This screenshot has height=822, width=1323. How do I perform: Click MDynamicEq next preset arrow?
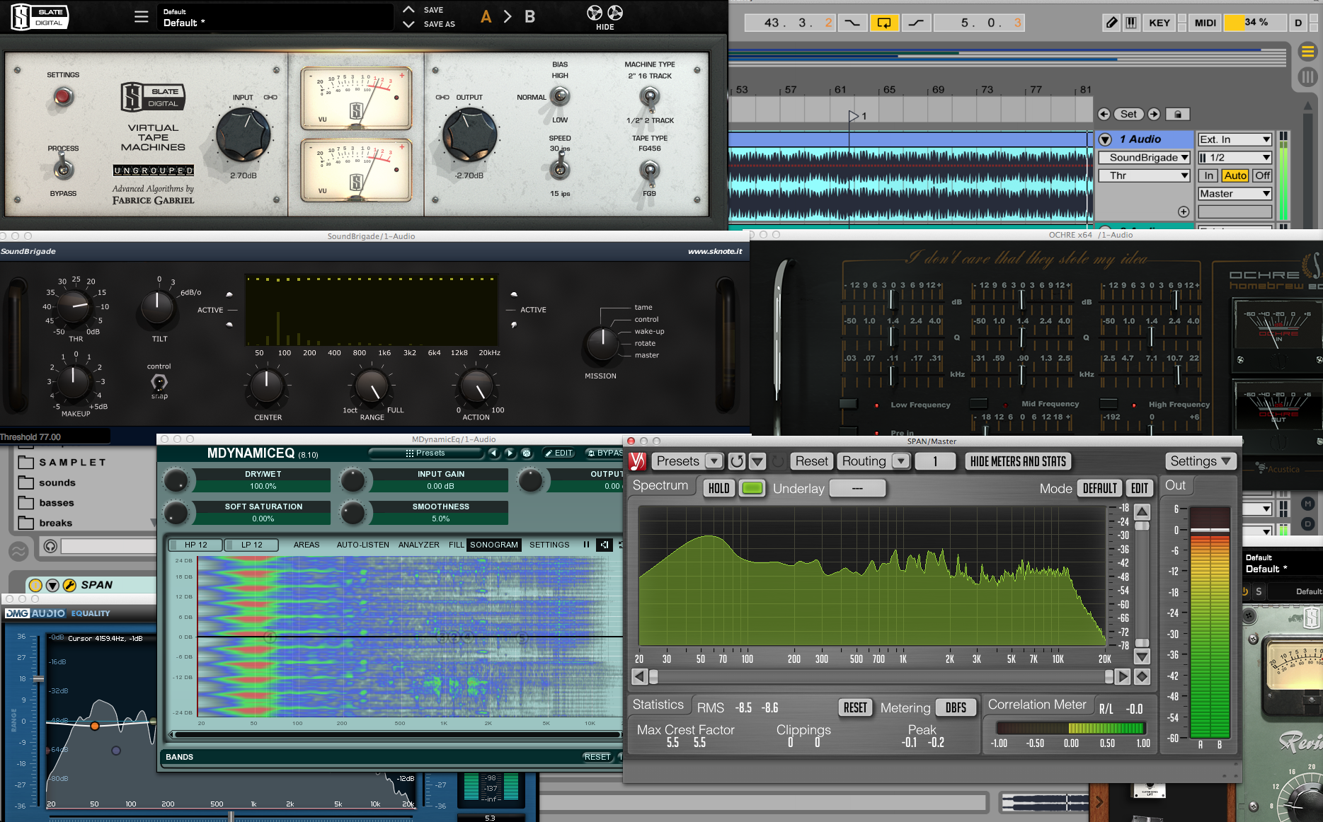pyautogui.click(x=509, y=453)
